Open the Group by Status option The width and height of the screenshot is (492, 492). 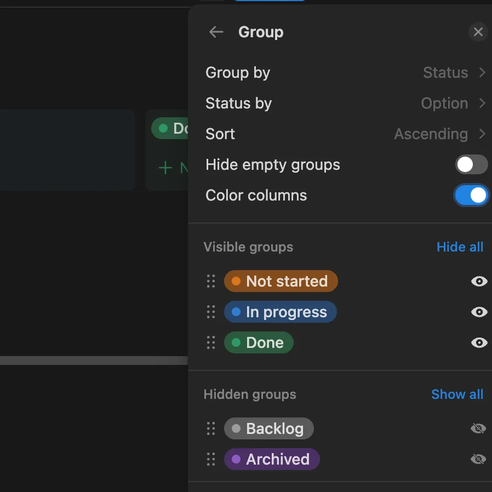coord(345,72)
